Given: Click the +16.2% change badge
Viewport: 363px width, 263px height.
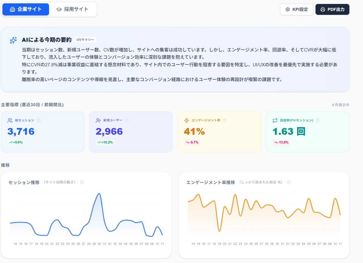Looking at the screenshot, I should click(x=105, y=142).
